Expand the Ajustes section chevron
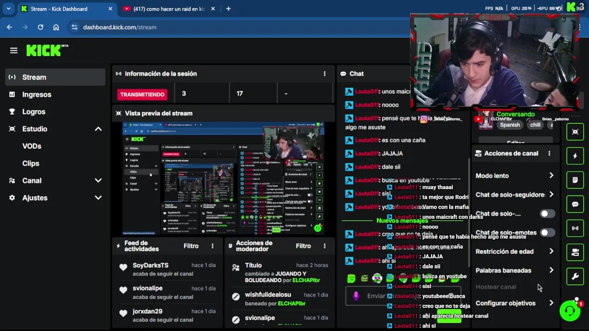This screenshot has height=331, width=589. (98, 198)
